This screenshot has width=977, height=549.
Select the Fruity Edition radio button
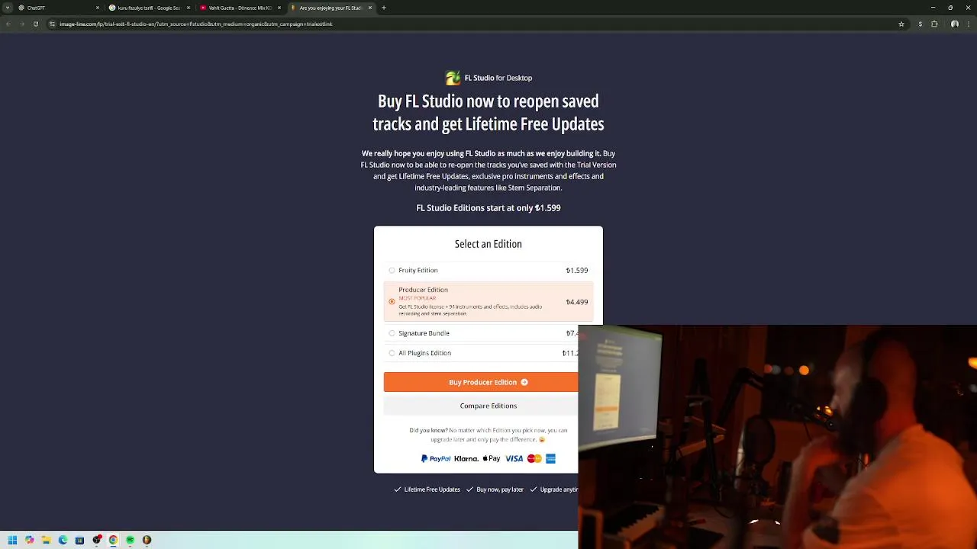[392, 270]
